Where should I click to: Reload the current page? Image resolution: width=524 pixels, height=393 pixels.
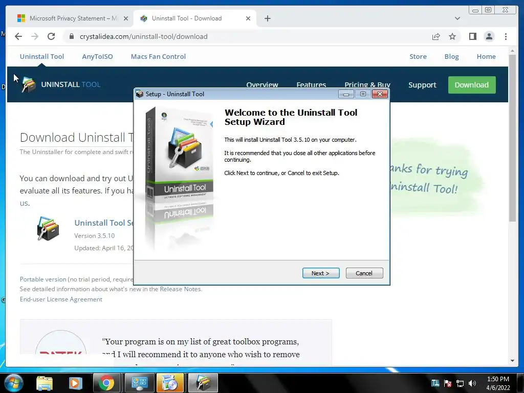[51, 36]
